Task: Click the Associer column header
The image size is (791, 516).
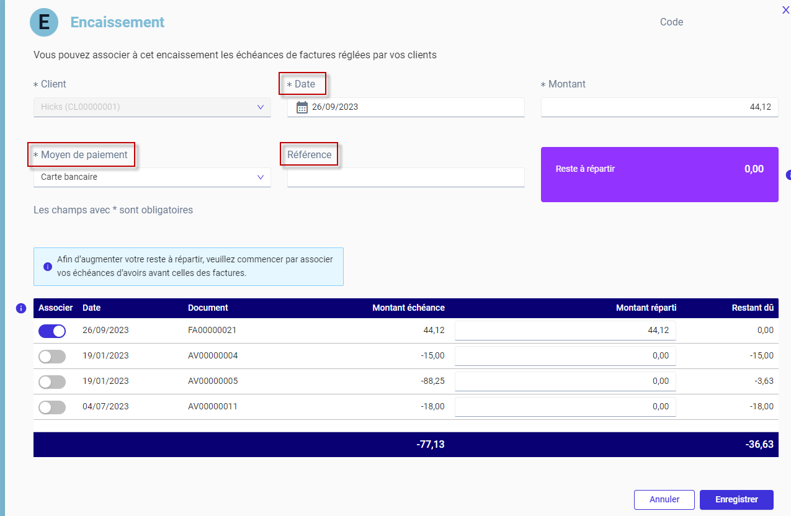Action: (x=56, y=308)
